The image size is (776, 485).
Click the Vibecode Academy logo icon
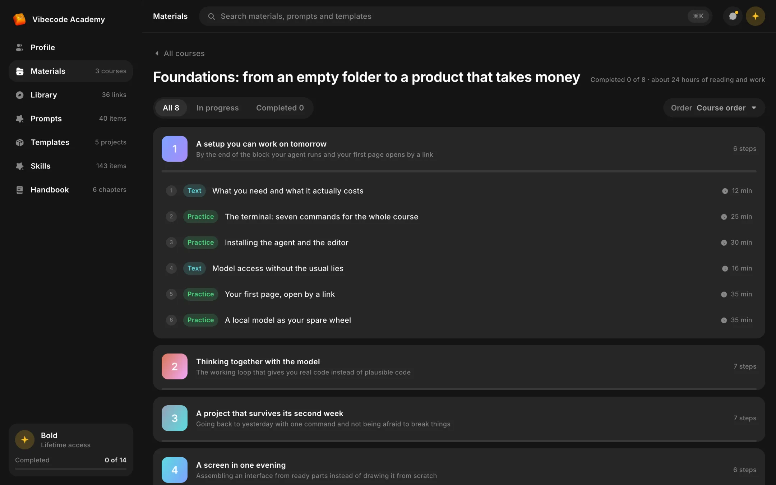[x=19, y=19]
